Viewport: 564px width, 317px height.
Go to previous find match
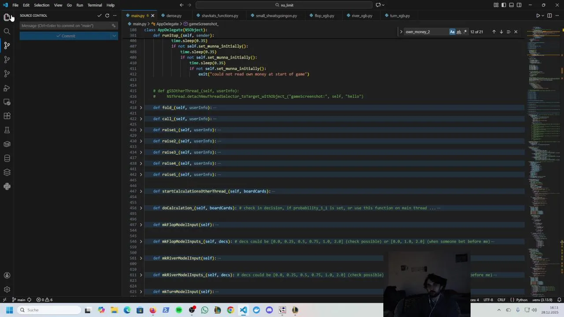[494, 32]
